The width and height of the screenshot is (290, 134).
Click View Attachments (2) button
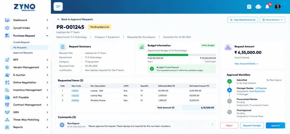[x=242, y=20]
